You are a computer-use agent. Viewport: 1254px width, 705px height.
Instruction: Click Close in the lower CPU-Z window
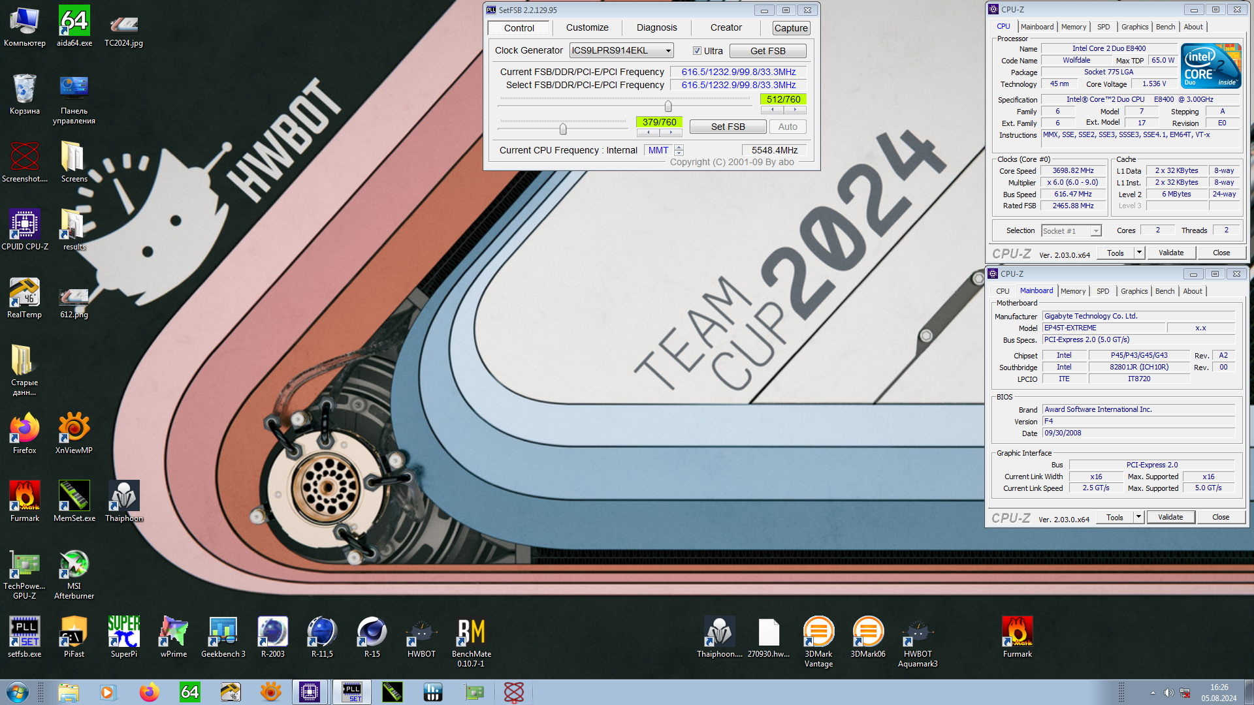click(x=1220, y=517)
